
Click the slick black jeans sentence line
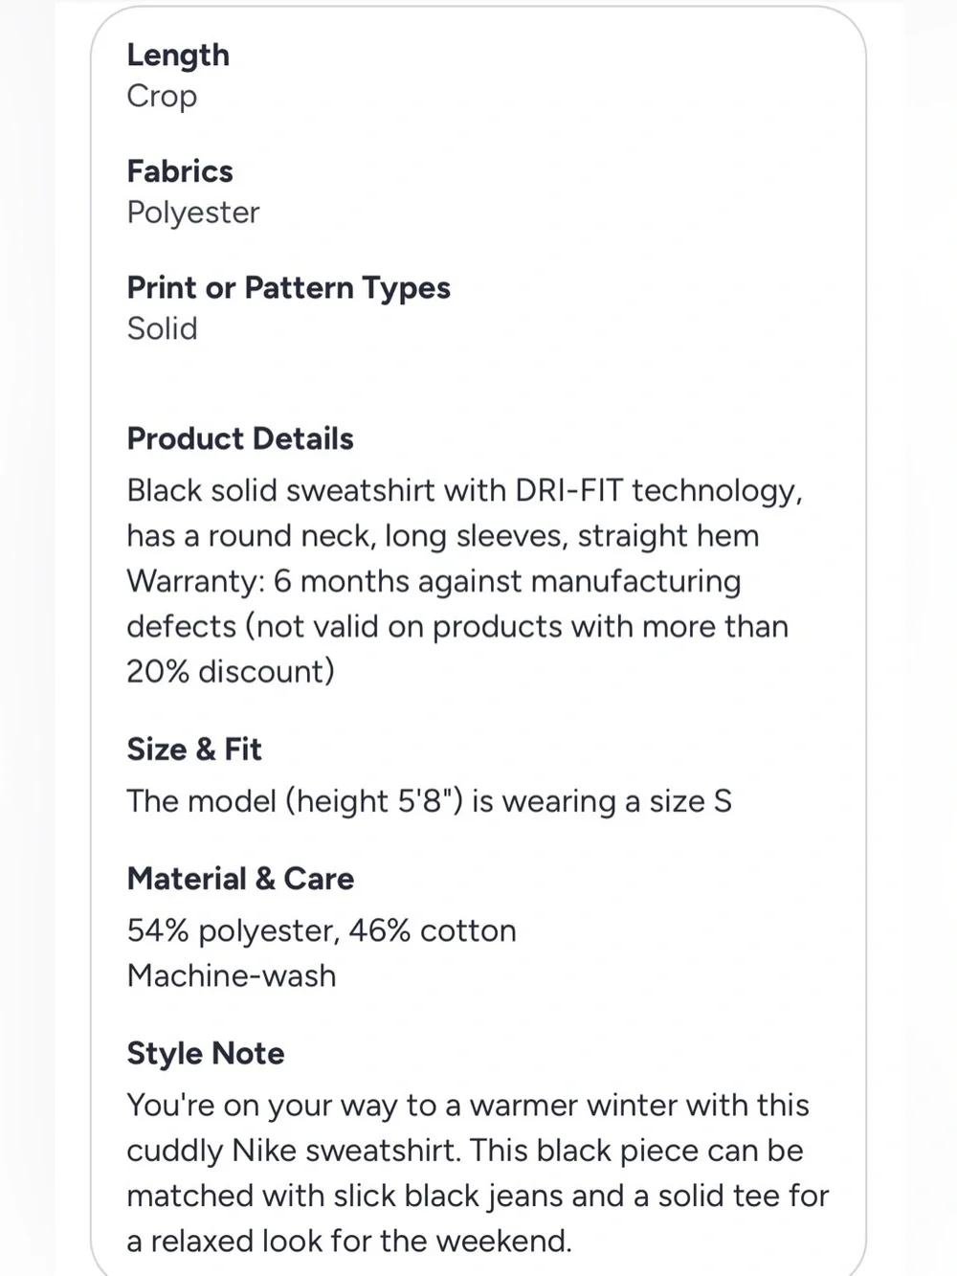pos(478,1196)
